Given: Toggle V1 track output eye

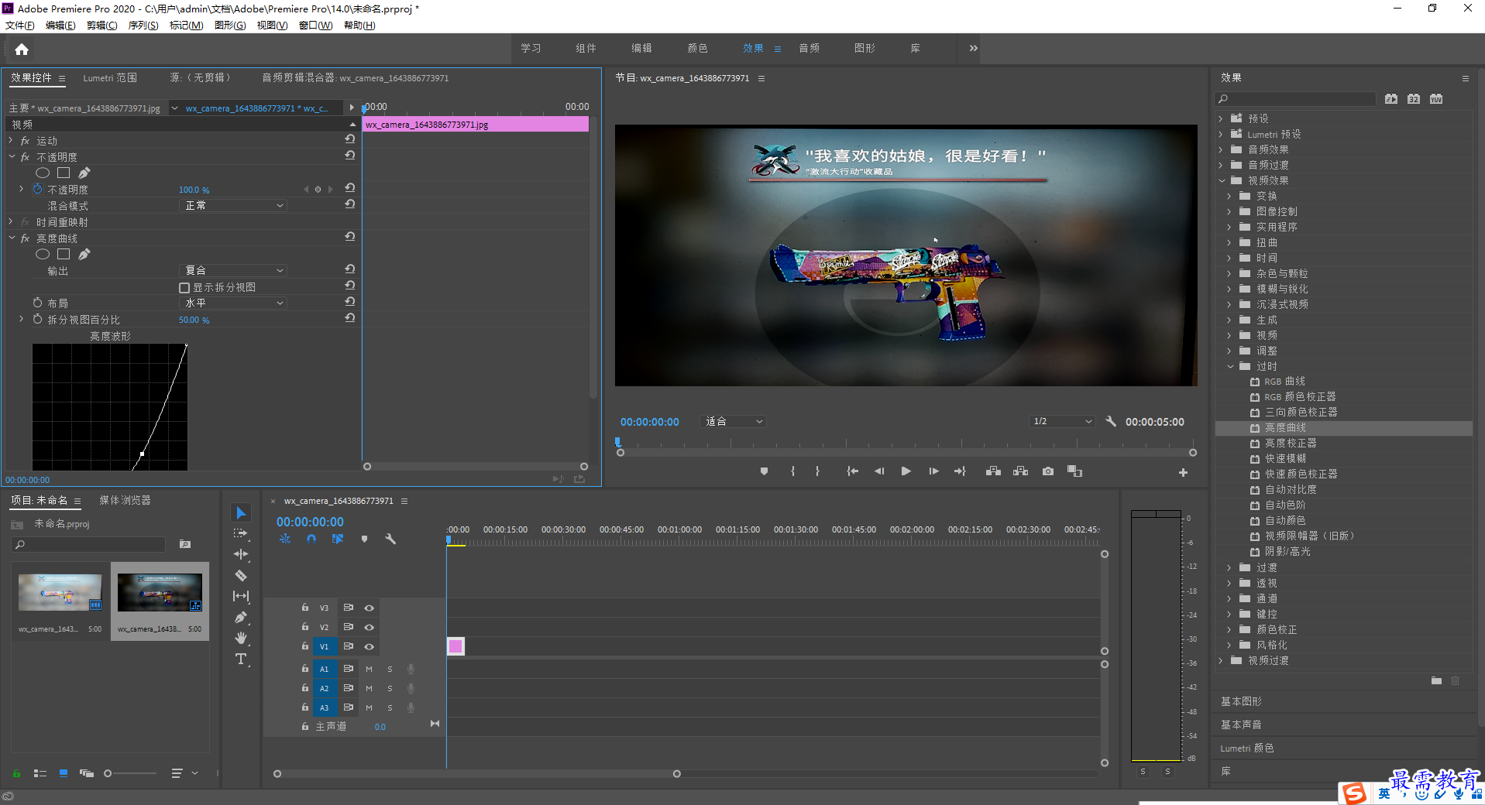Looking at the screenshot, I should click(370, 646).
